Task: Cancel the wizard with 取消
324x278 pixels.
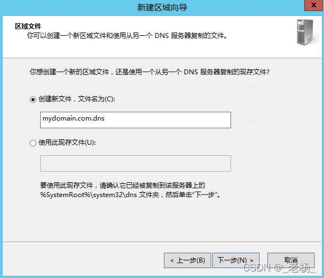Action: click(291, 260)
